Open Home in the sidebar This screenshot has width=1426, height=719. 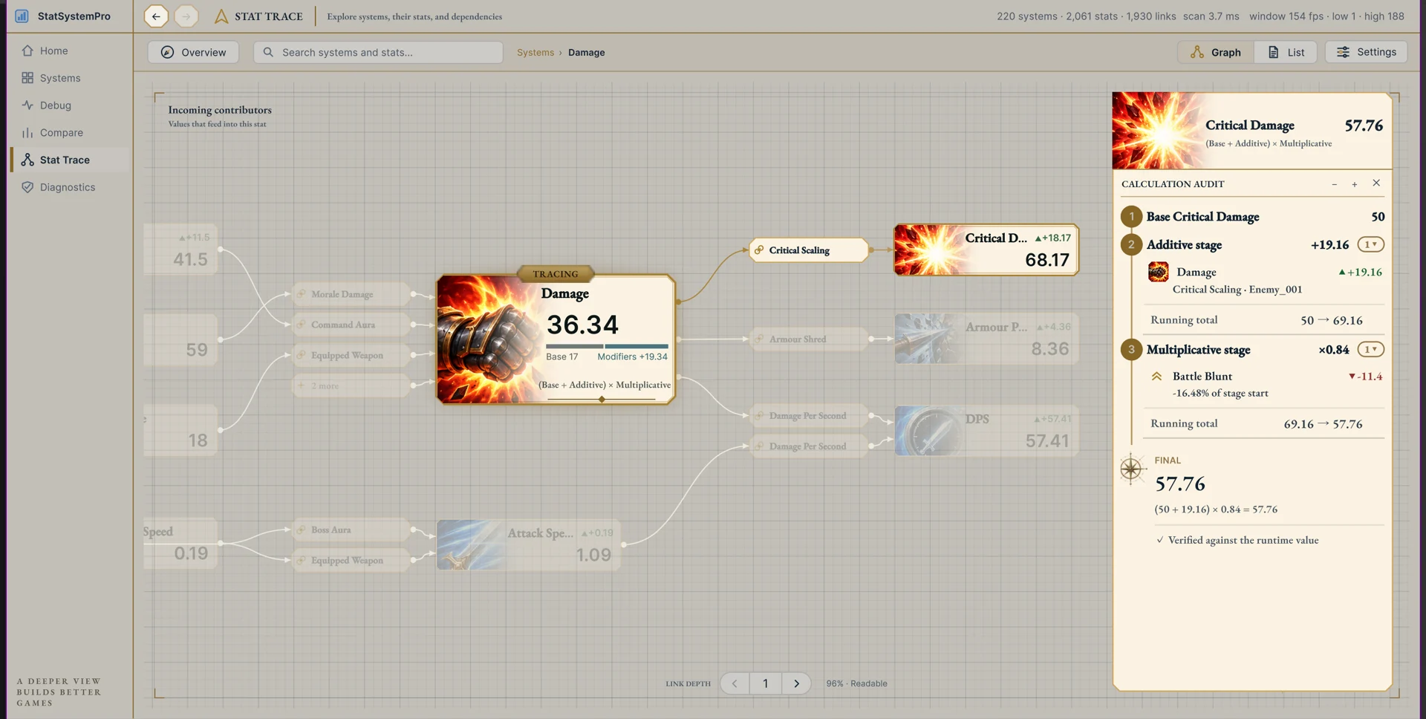pos(68,51)
